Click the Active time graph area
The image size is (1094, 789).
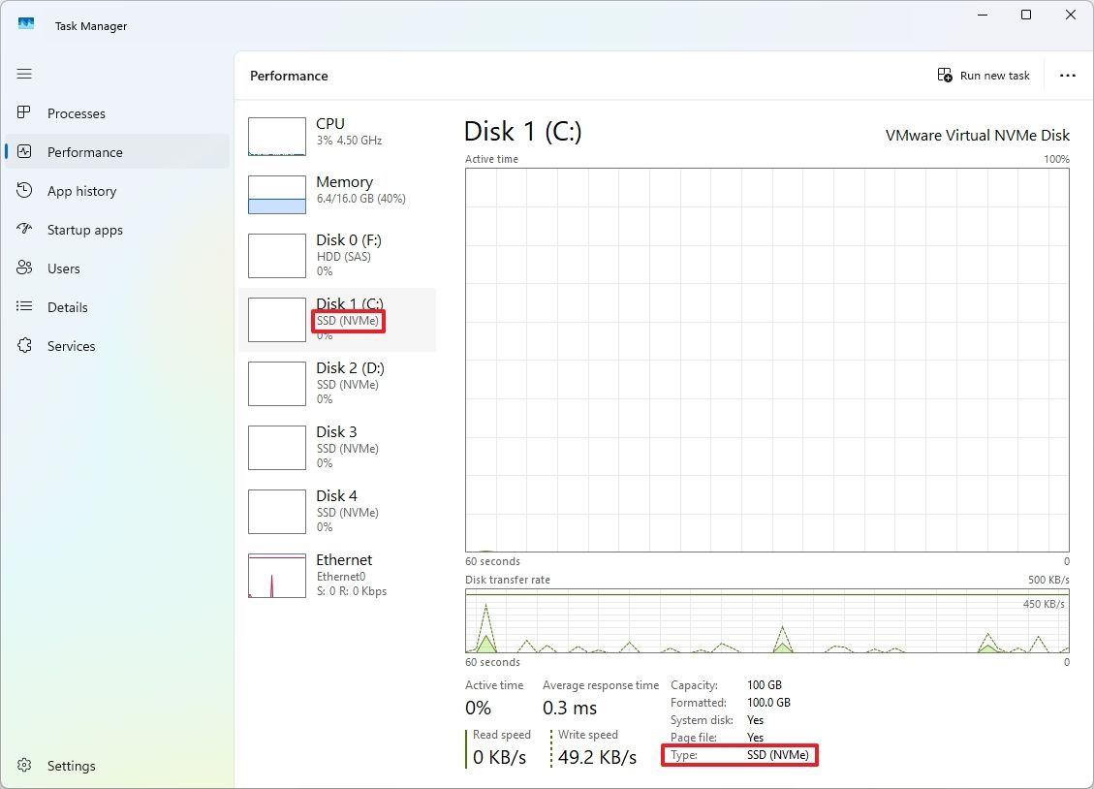coord(766,359)
